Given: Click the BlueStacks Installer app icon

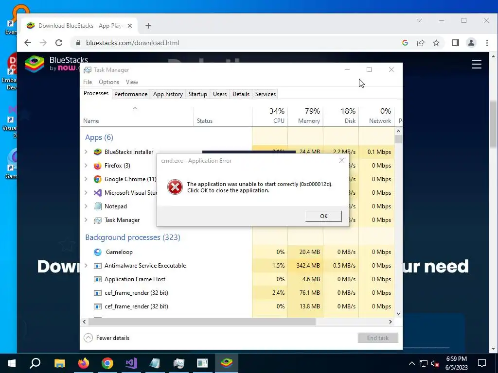Looking at the screenshot, I should 97,152.
